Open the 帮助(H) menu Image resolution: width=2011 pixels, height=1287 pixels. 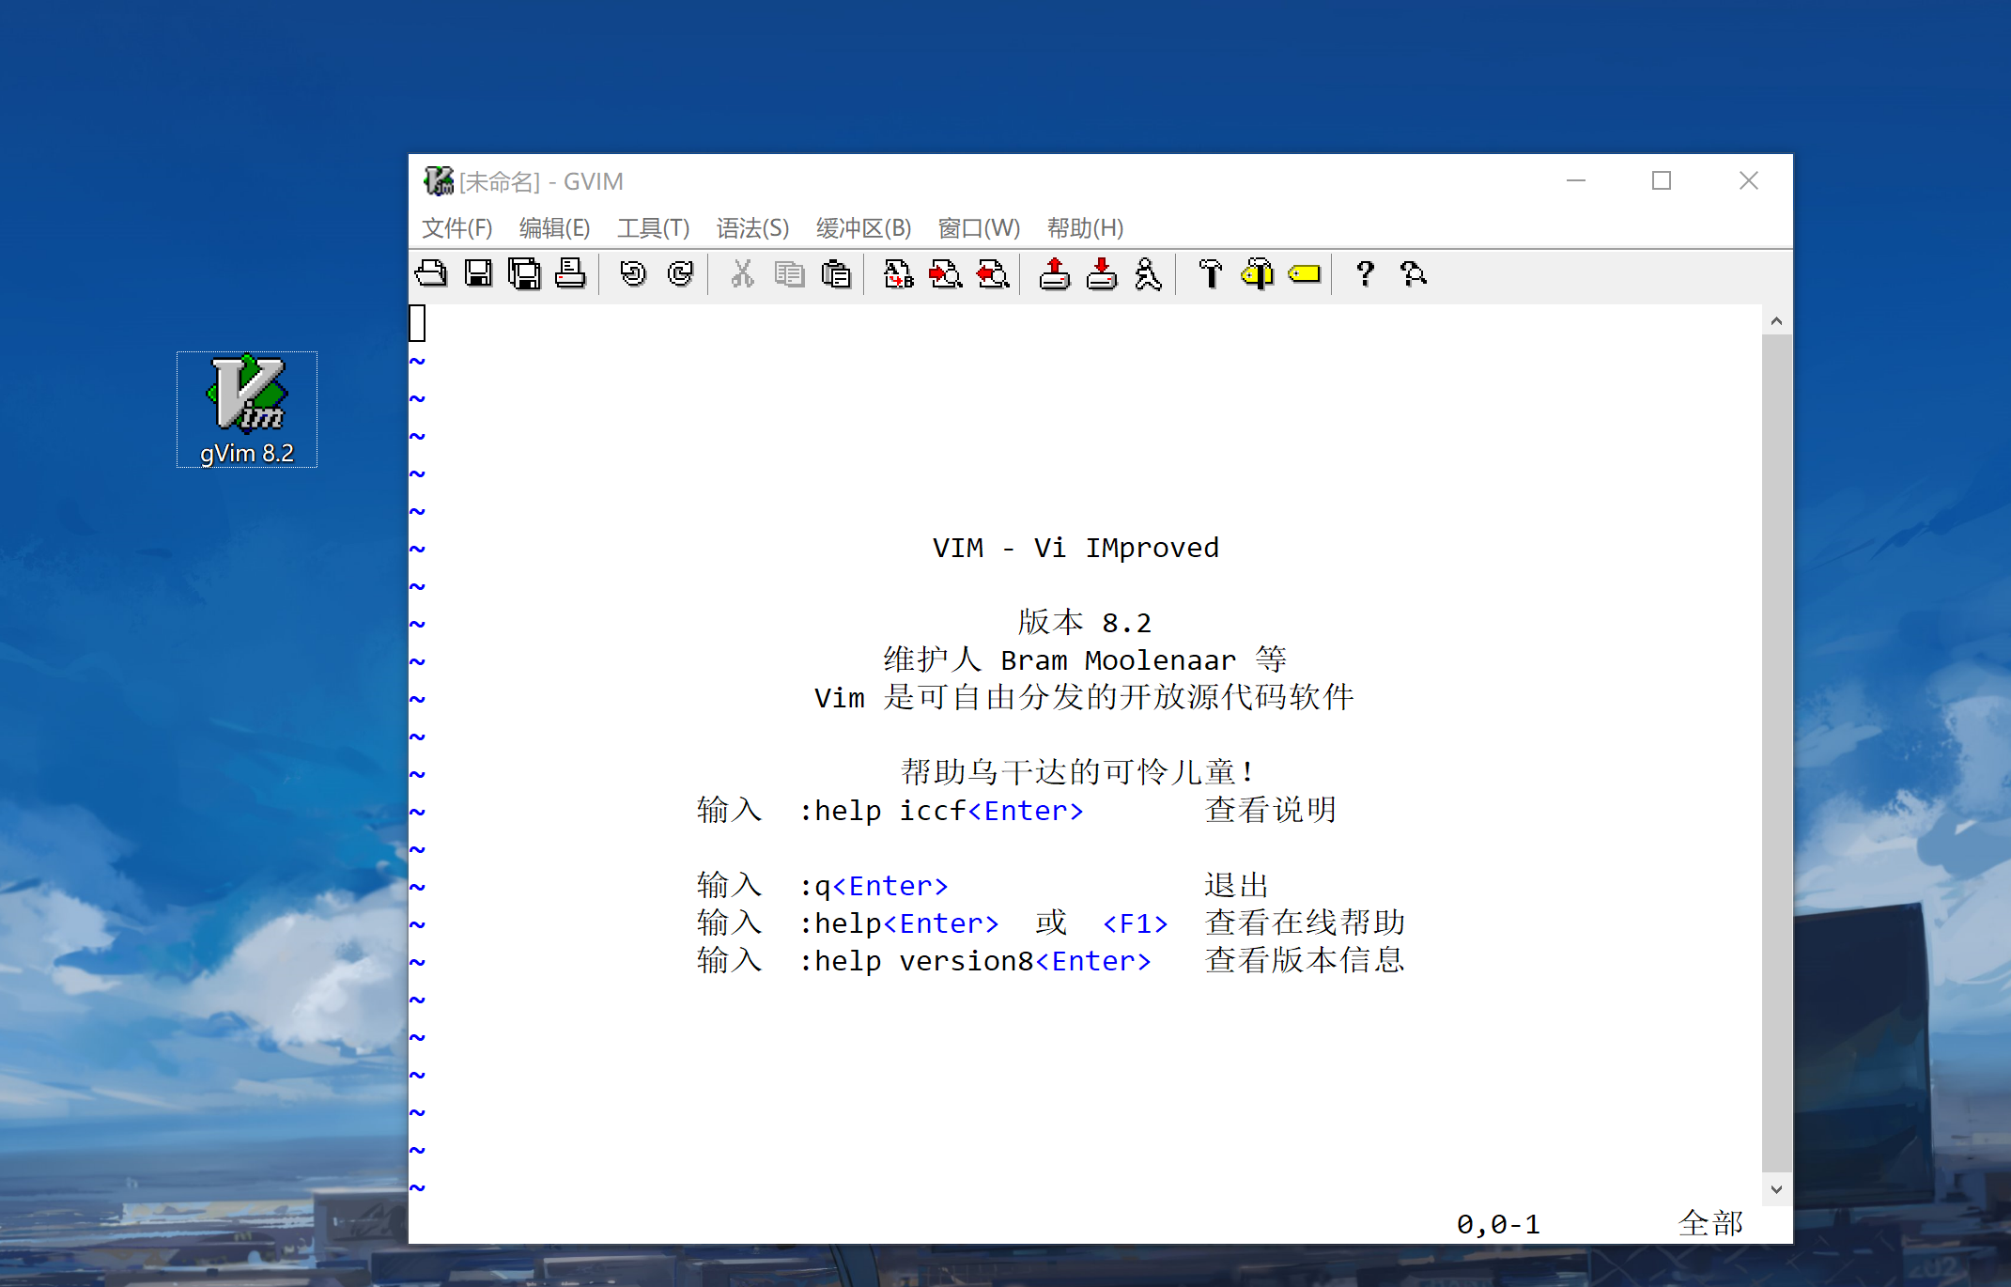[x=1085, y=228]
